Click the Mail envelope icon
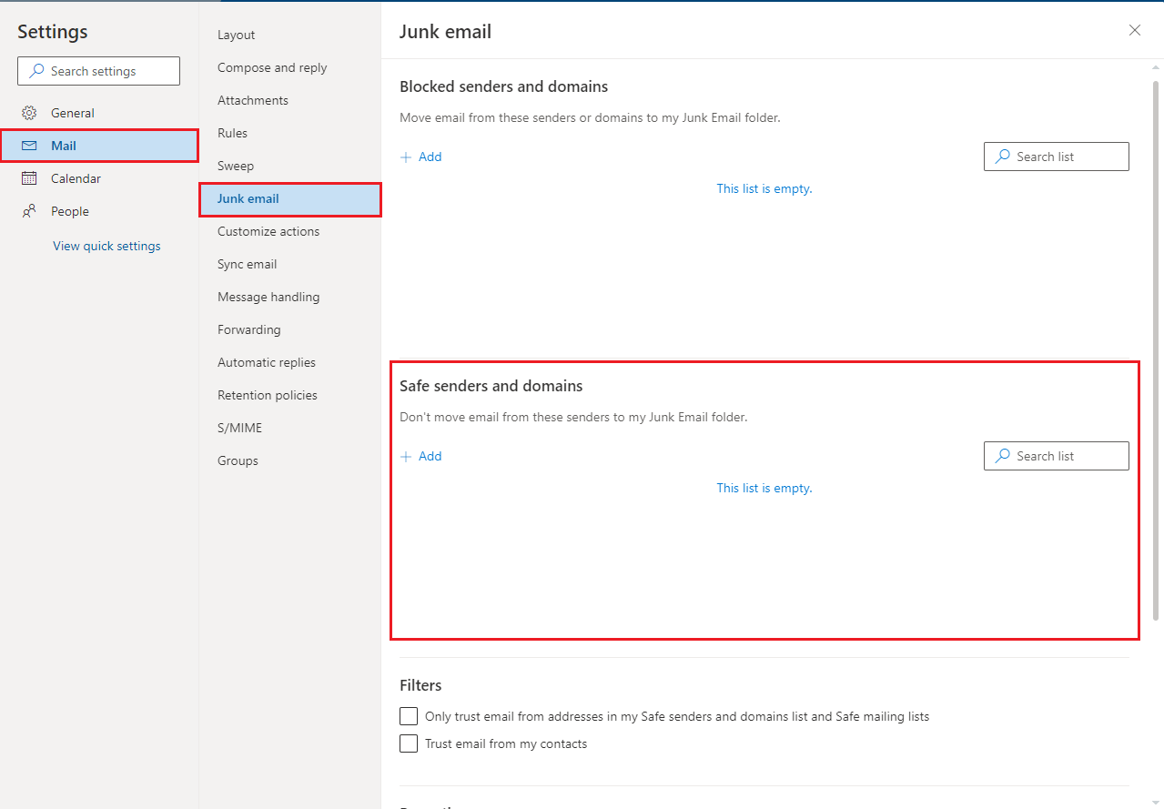The image size is (1164, 809). (x=29, y=146)
